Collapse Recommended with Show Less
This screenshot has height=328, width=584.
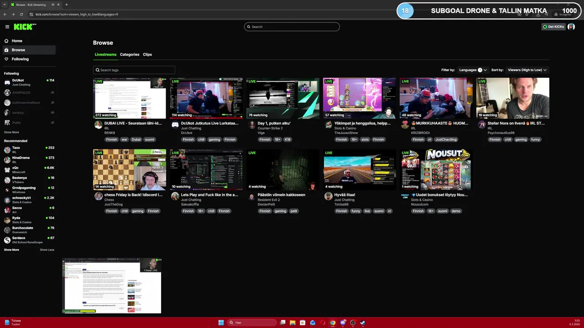point(47,250)
